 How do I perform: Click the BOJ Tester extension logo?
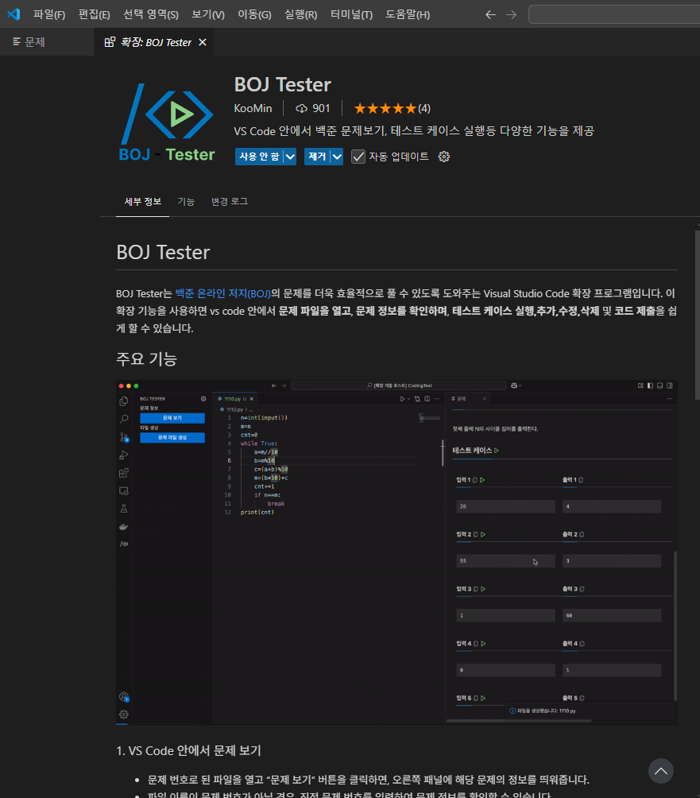[167, 122]
